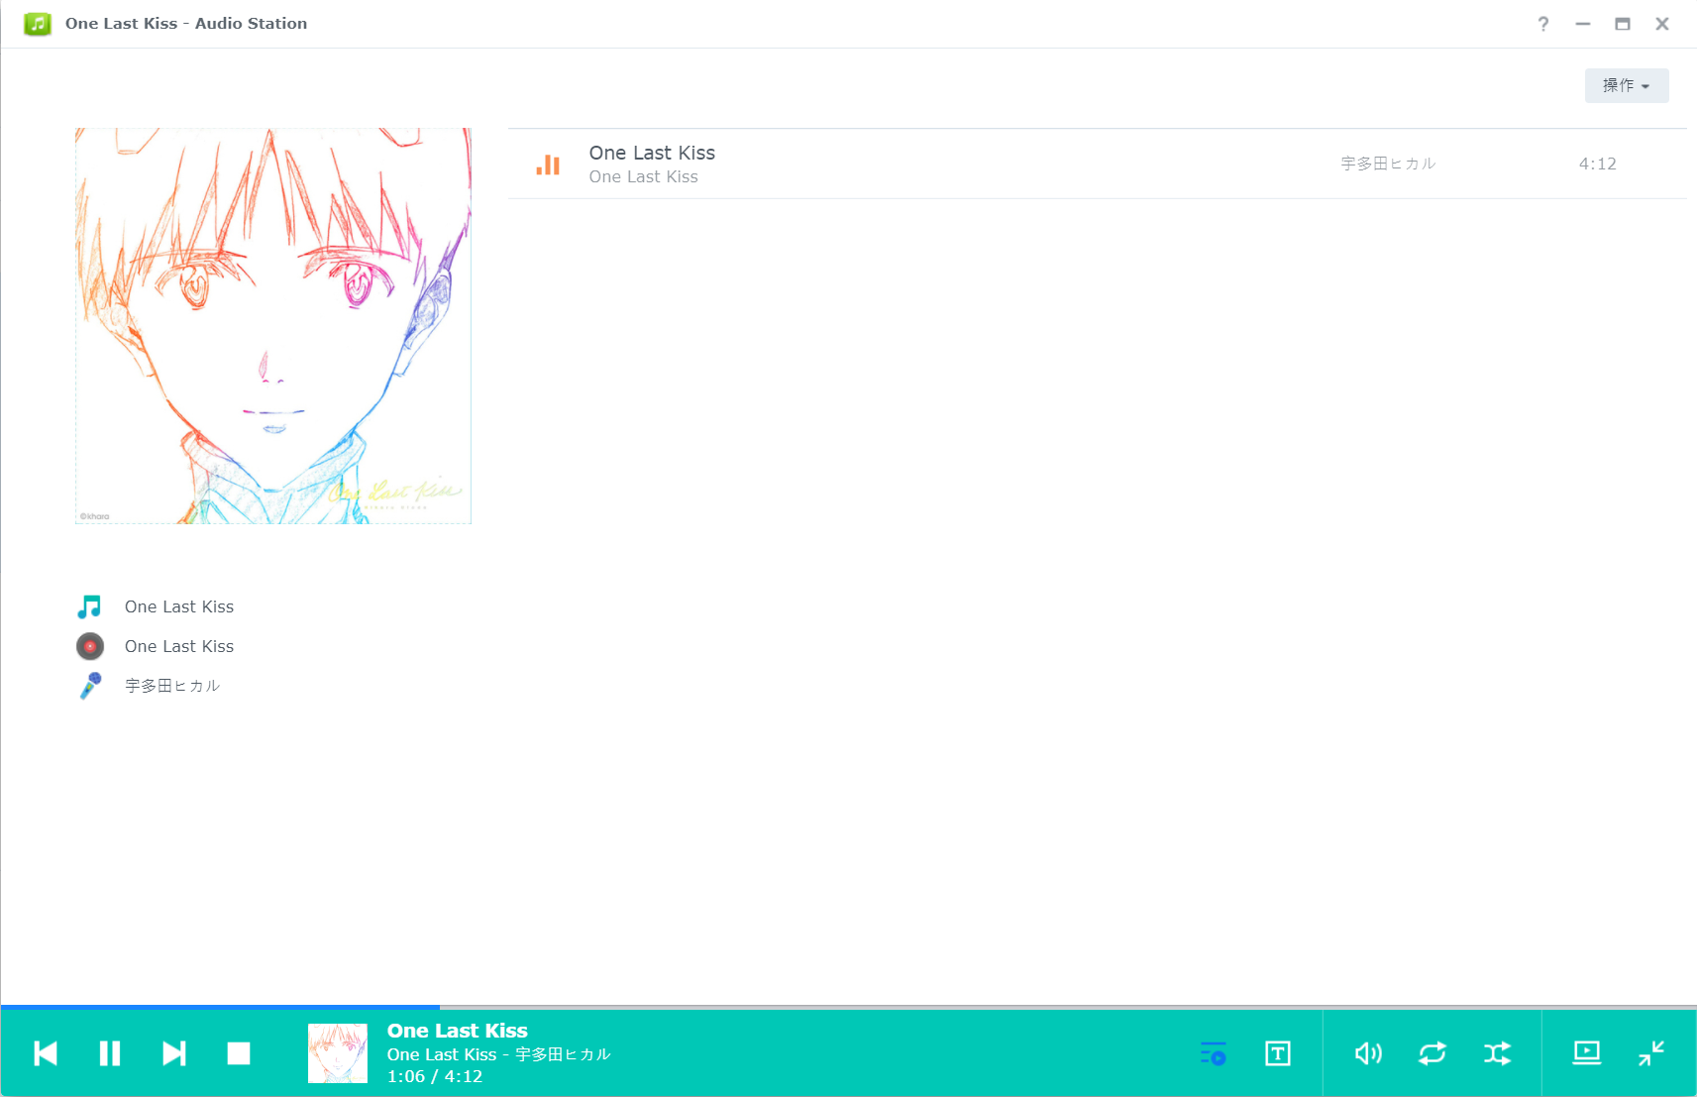Click the now-playing equalizer bars icon
1697x1097 pixels.
pyautogui.click(x=548, y=165)
